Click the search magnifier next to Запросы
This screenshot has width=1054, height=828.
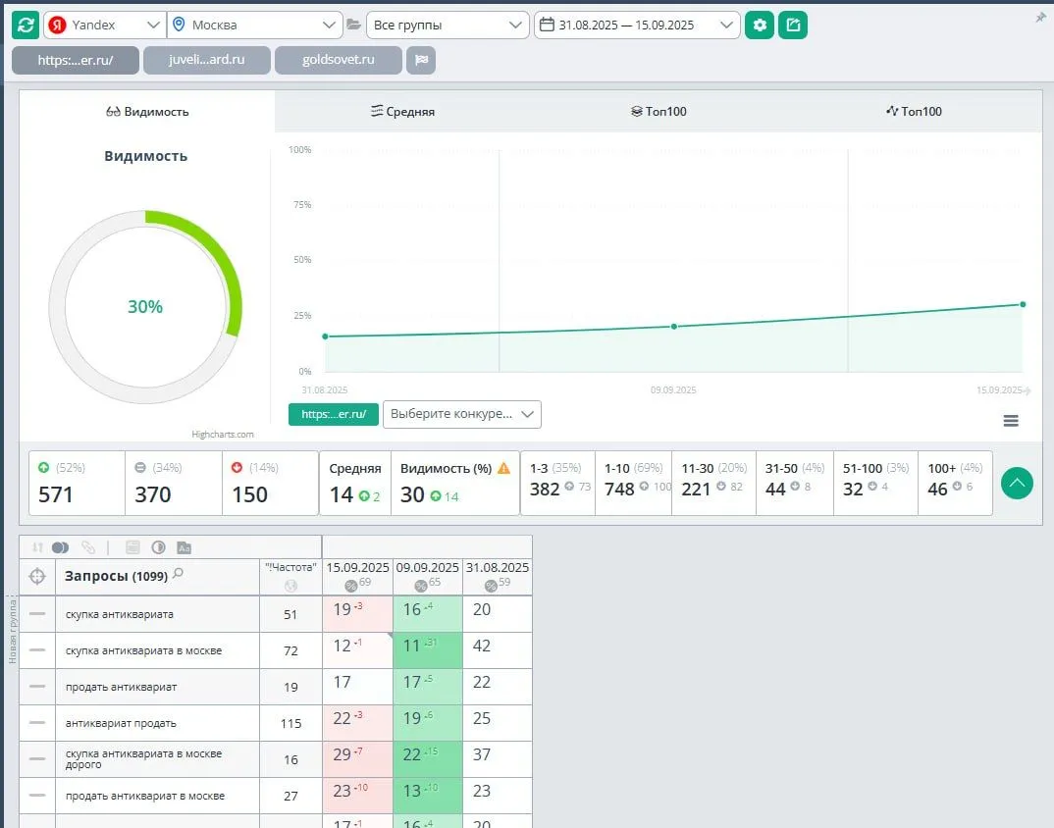click(x=179, y=573)
